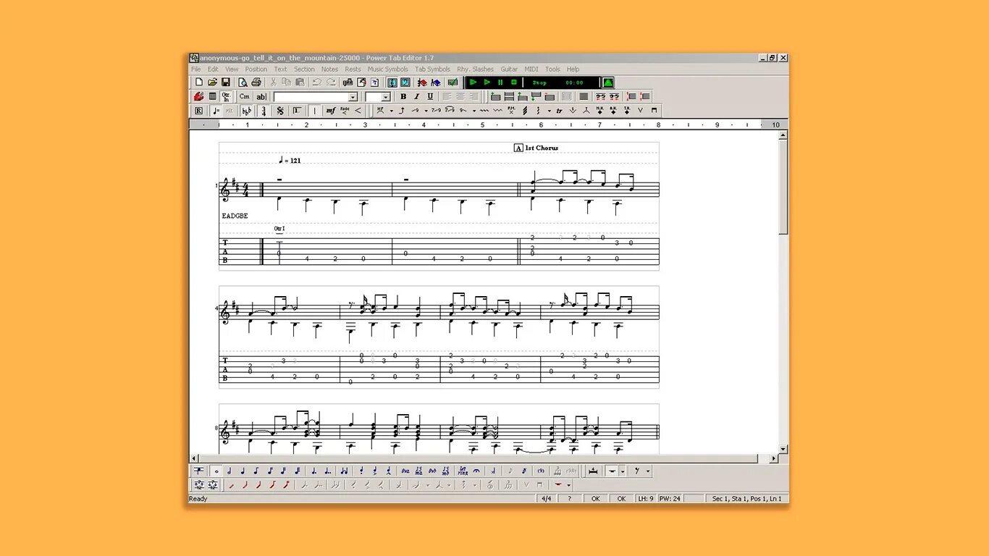This screenshot has width=989, height=556.
Task: Toggle the first blue score view button
Action: click(x=392, y=82)
